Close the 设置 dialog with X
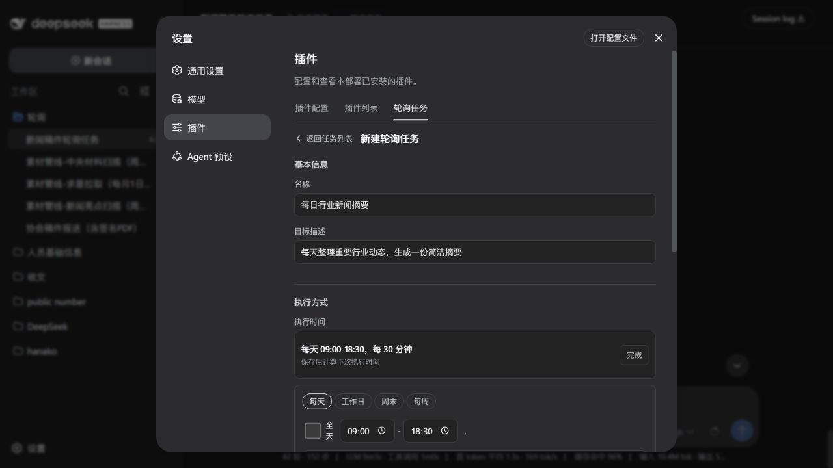 (x=659, y=38)
